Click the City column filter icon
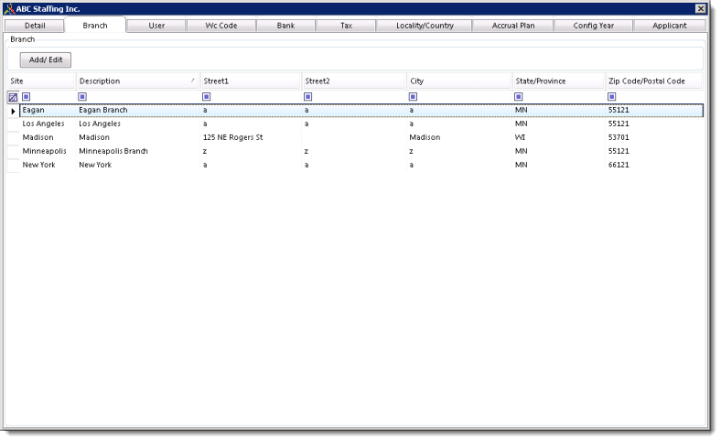 414,96
